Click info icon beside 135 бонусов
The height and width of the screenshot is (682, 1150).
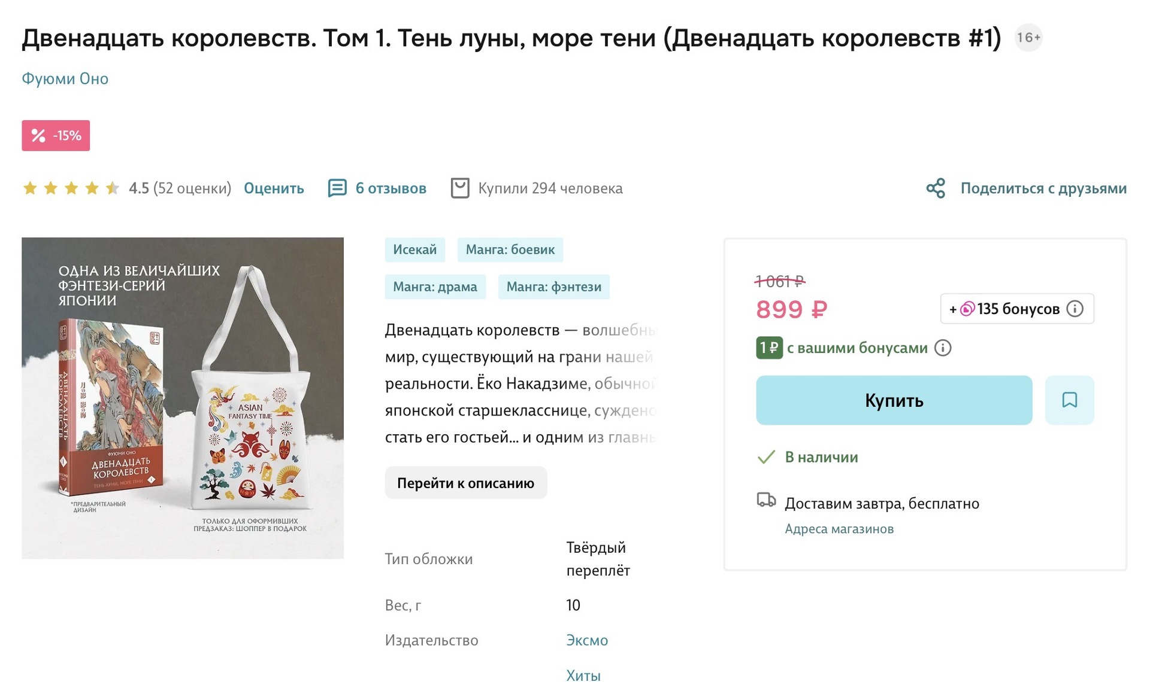[1075, 309]
